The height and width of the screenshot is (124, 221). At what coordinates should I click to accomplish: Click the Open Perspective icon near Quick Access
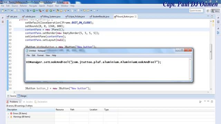pos(208,11)
